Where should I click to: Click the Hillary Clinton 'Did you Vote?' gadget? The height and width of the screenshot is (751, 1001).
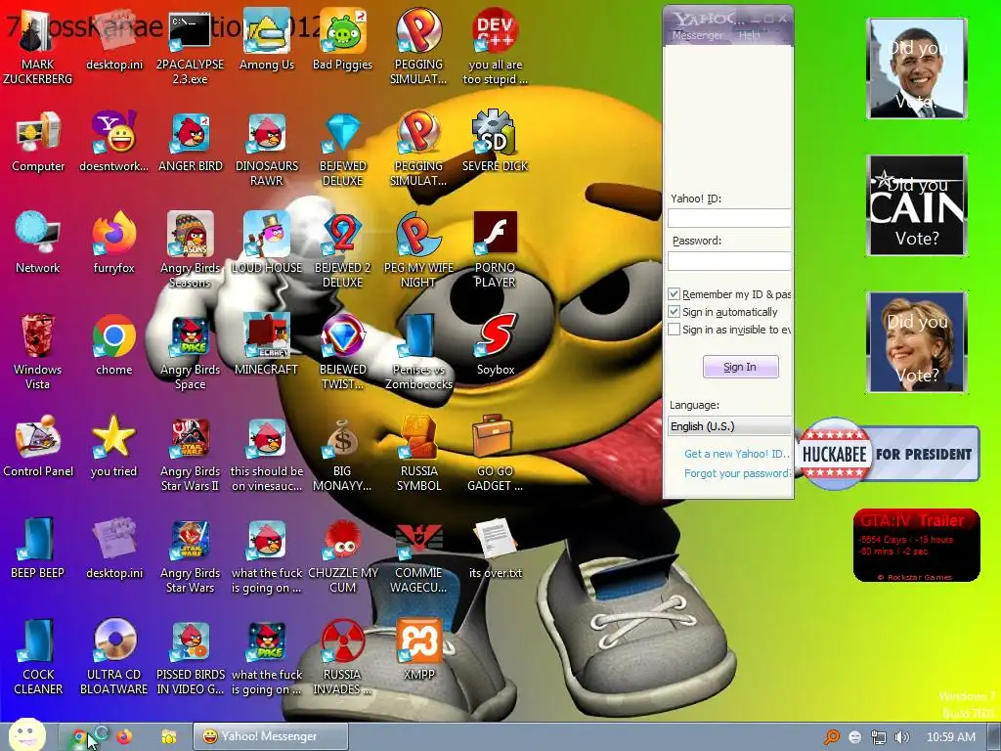[x=917, y=342]
